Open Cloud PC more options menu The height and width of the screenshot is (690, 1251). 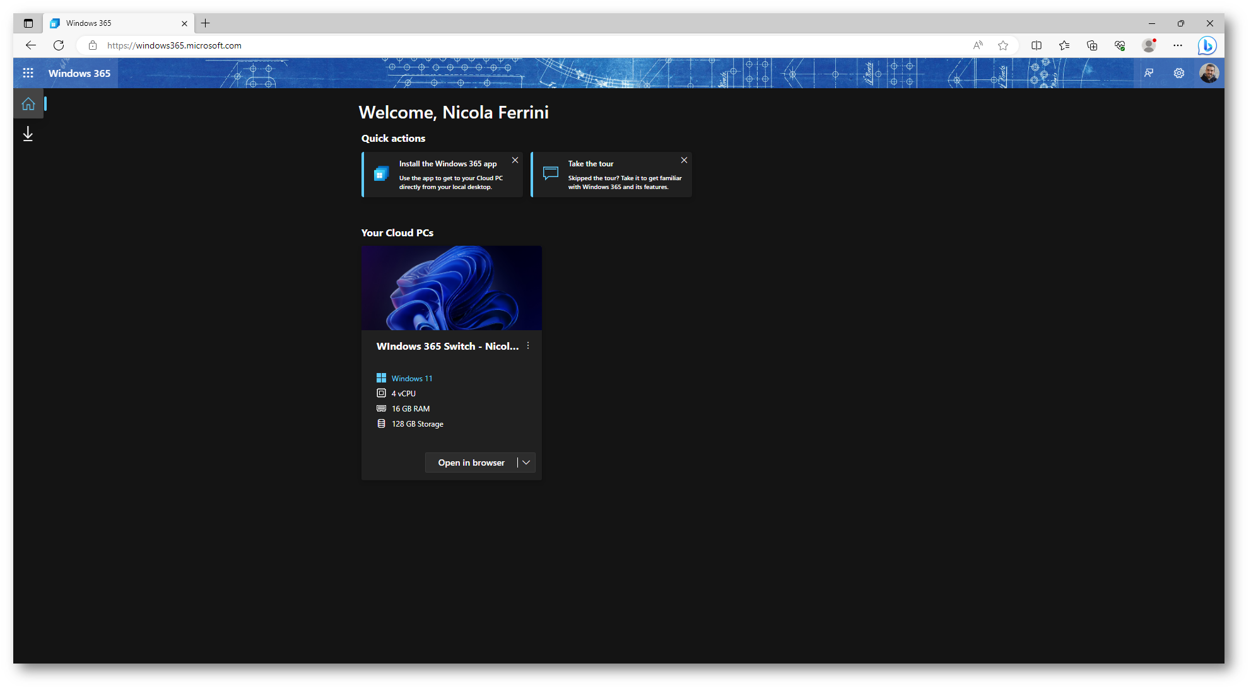click(528, 346)
